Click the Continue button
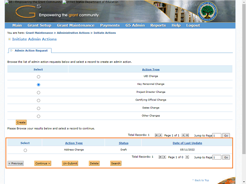The height and width of the screenshot is (184, 246). 43,163
